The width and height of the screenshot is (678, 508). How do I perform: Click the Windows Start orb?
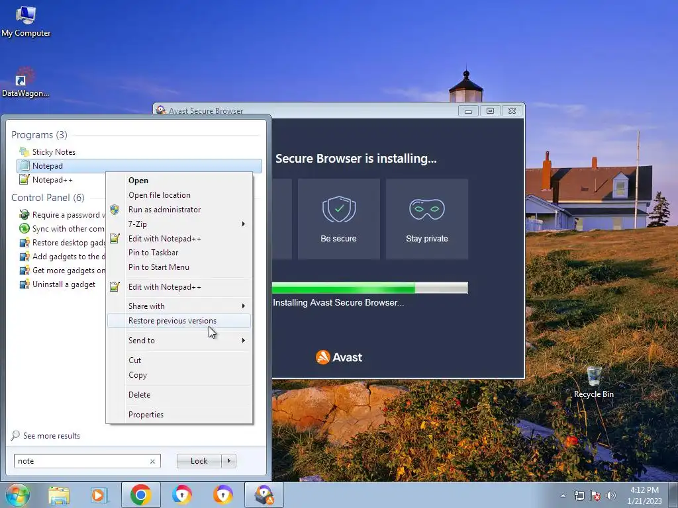click(x=17, y=495)
